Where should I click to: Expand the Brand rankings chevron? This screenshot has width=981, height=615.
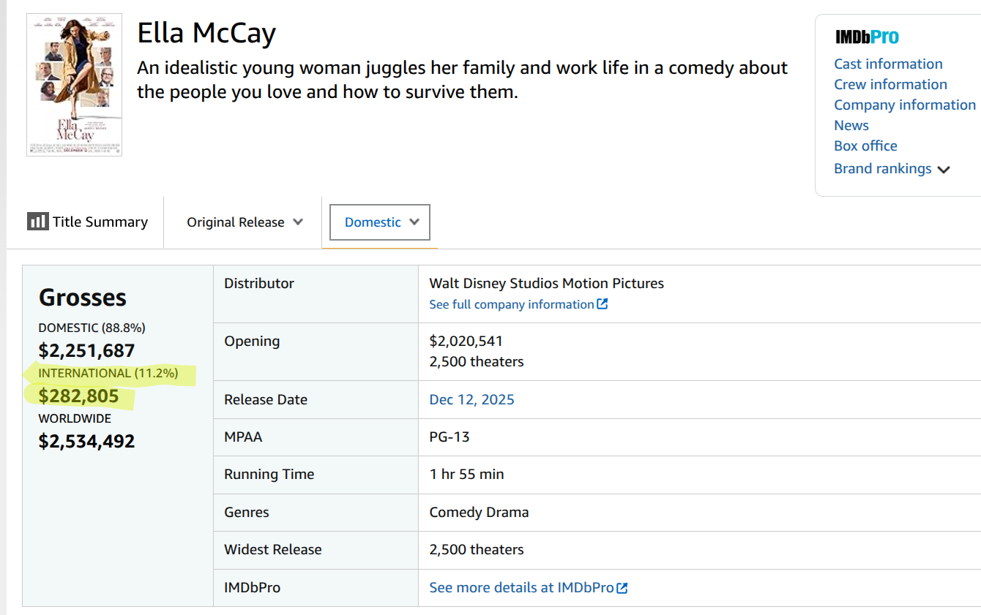click(944, 170)
